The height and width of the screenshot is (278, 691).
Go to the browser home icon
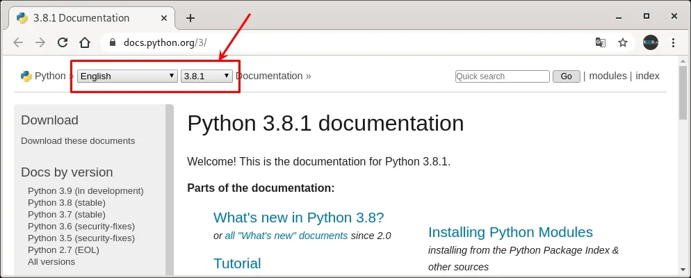click(85, 42)
